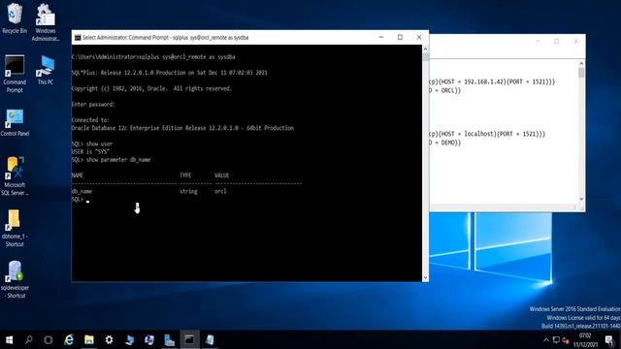Select the Command Prompt desktop shortcut
Image resolution: width=621 pixels, height=349 pixels.
point(15,74)
